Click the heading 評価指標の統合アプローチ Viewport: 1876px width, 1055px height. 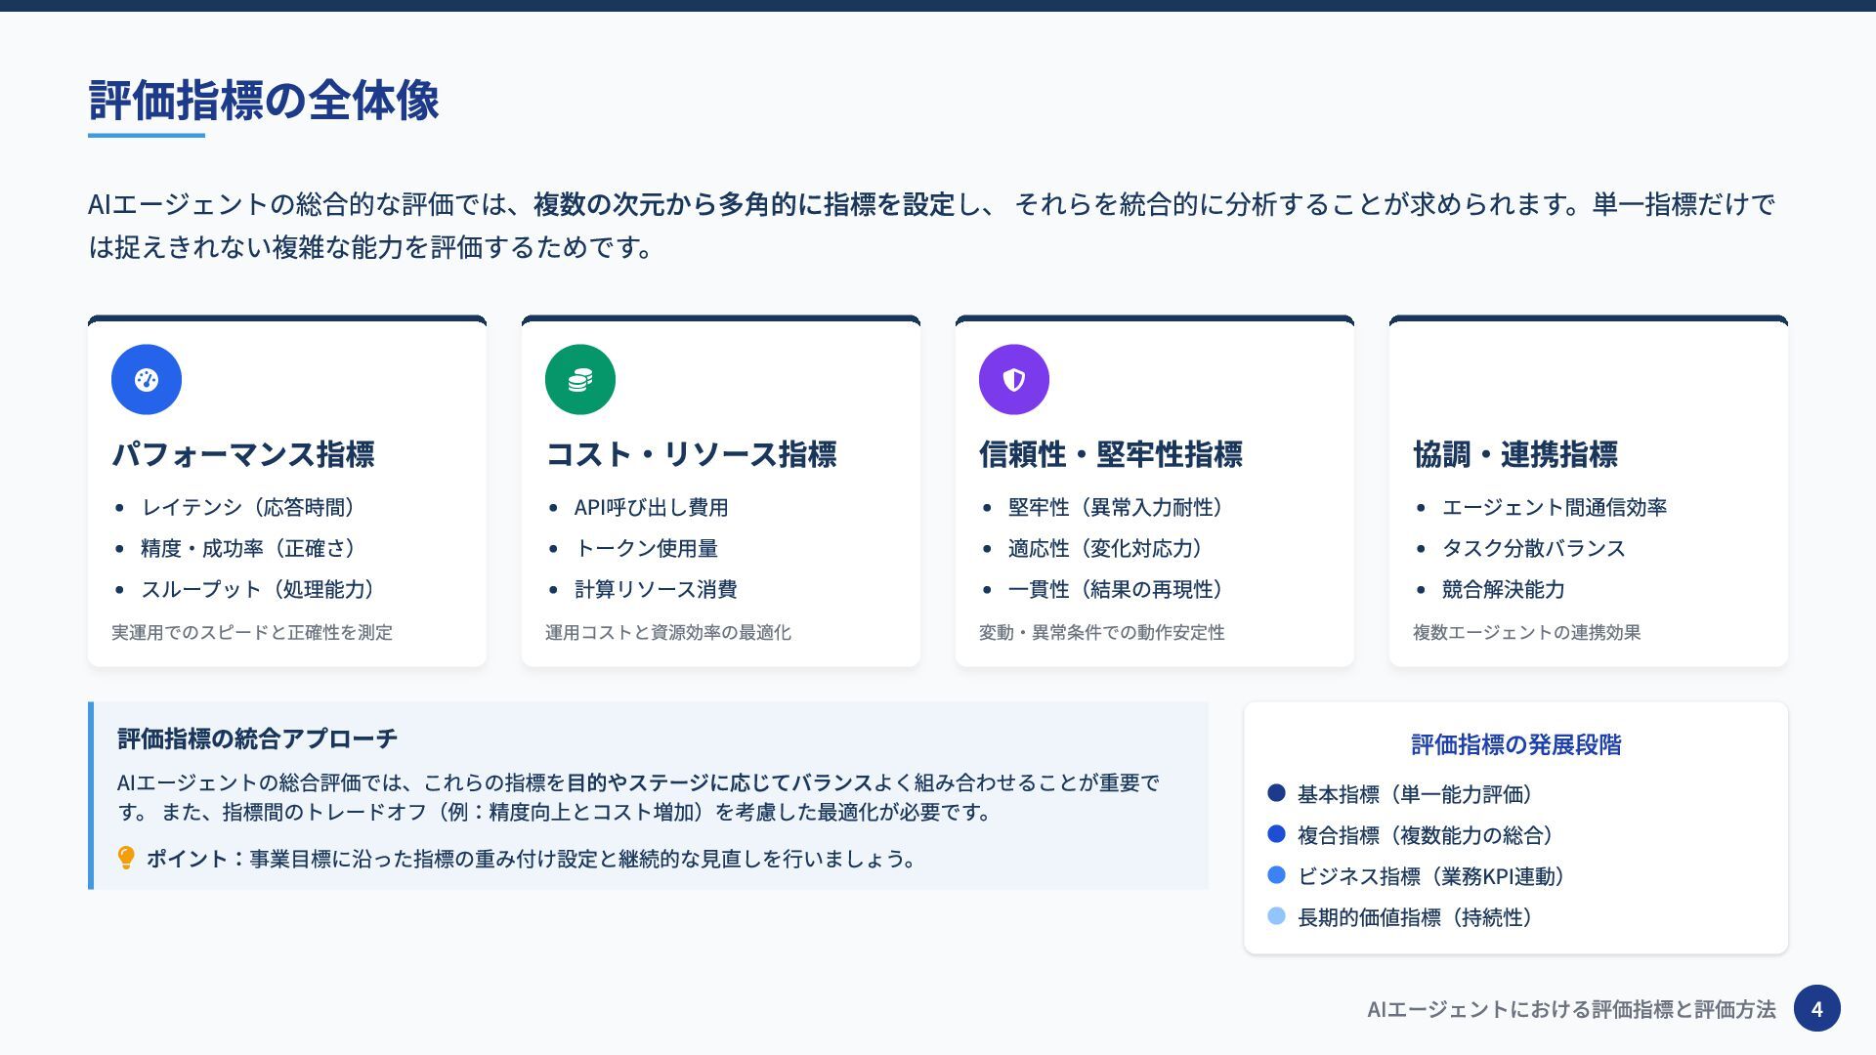point(258,738)
